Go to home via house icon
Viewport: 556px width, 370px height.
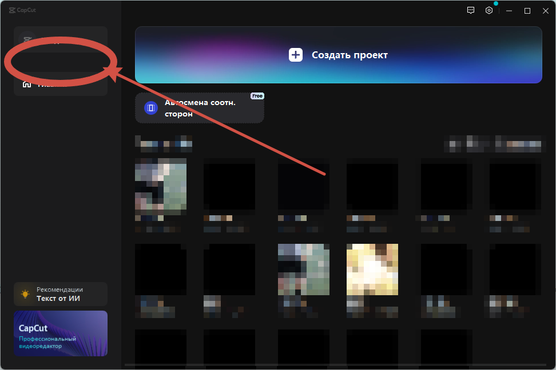click(27, 85)
